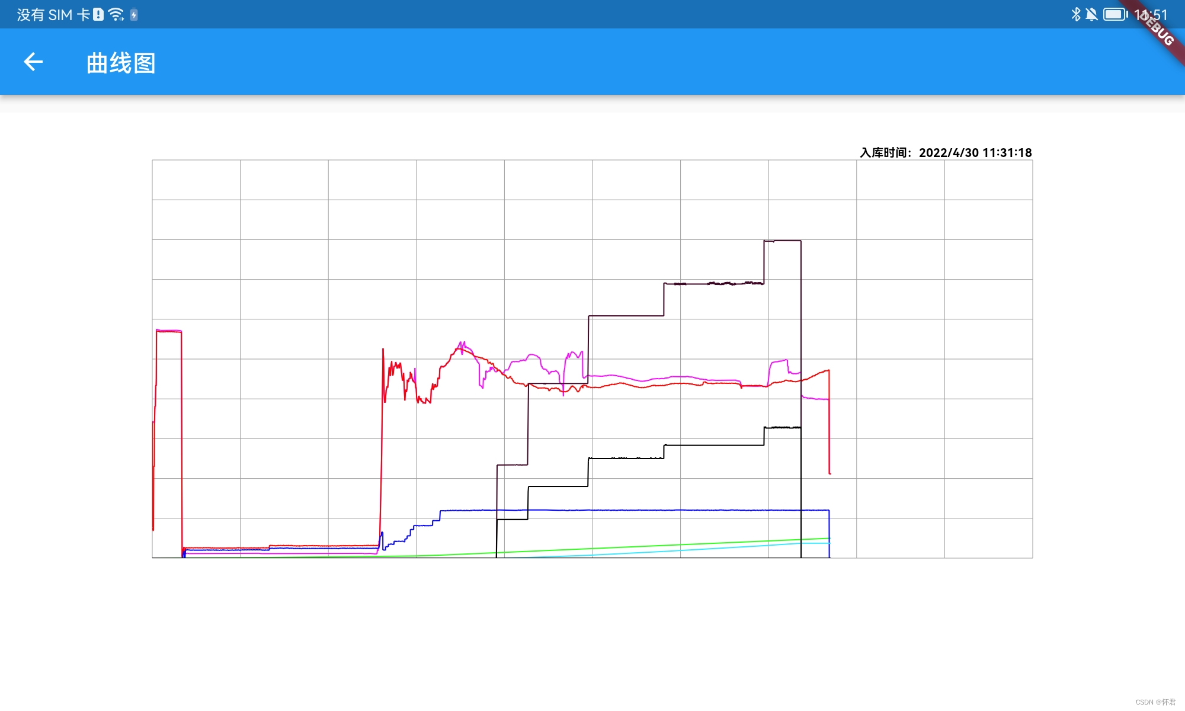This screenshot has width=1185, height=711.
Task: Tap the back arrow in app bar
Action: pos(33,62)
